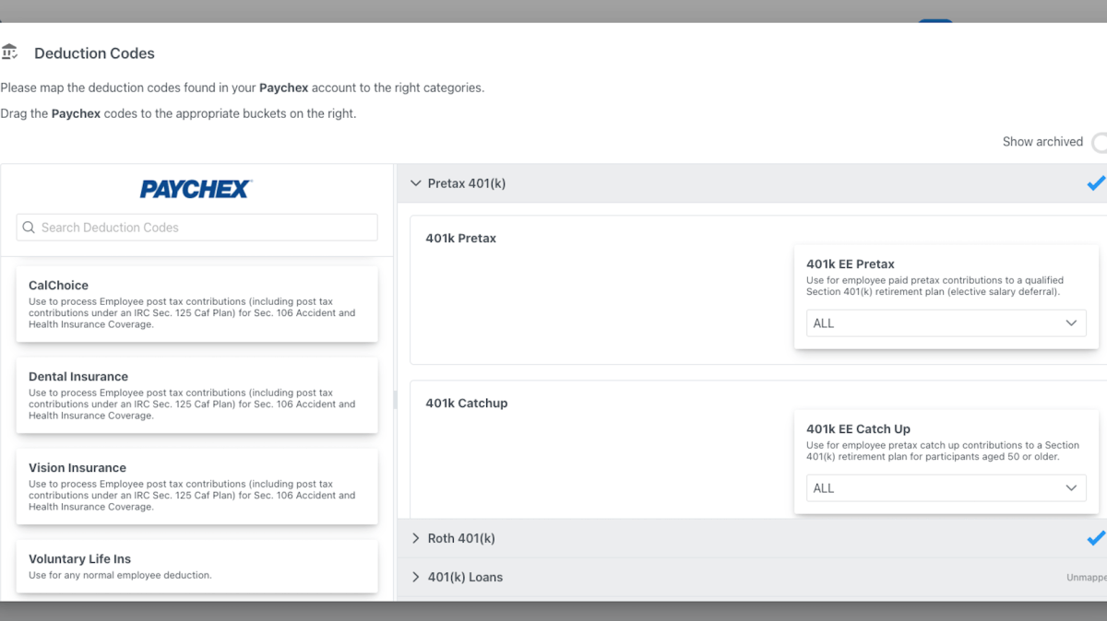The width and height of the screenshot is (1107, 621).
Task: Type in Search Deduction Codes field
Action: tap(203, 228)
